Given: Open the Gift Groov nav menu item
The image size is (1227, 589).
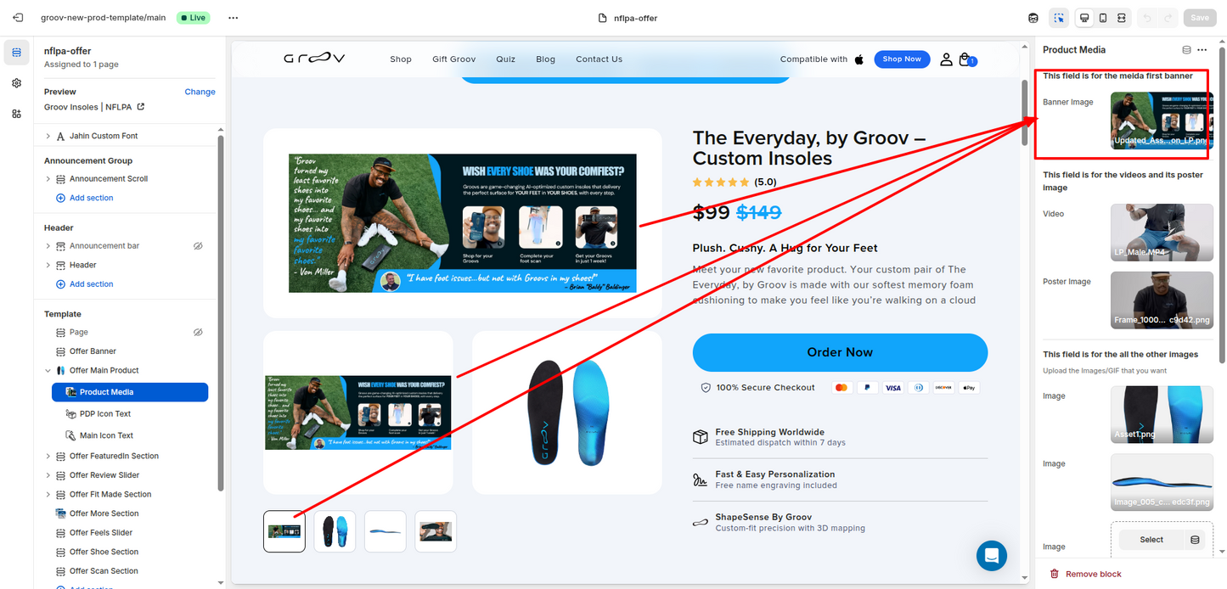Looking at the screenshot, I should pyautogui.click(x=453, y=59).
